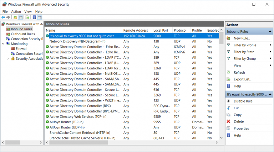The image size is (274, 152).
Task: Click Export List... action link
Action: pos(243,79)
